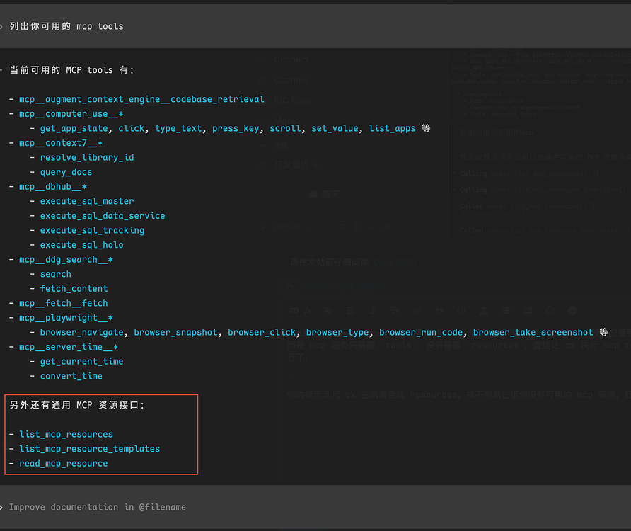Viewport: 631px width, 531px height.
Task: Click the 'type_text' tool name
Action: pos(178,128)
